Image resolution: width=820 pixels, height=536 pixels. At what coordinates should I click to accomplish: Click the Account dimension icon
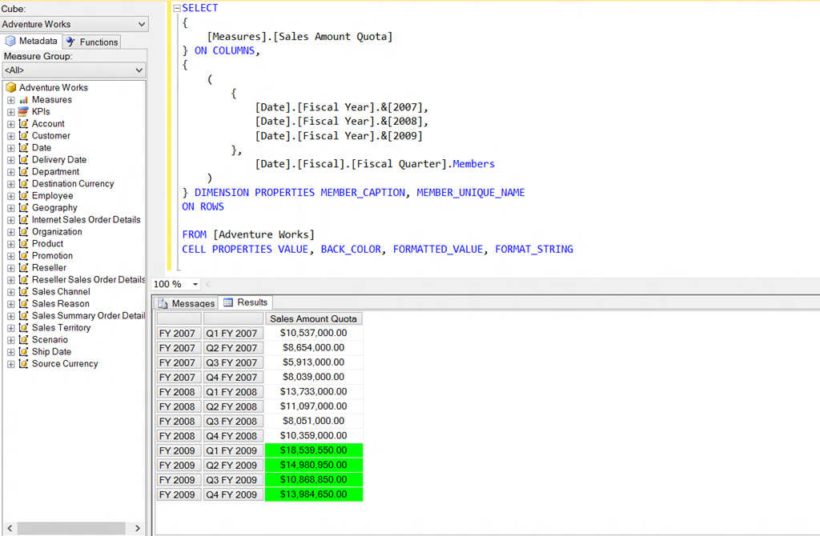[23, 124]
